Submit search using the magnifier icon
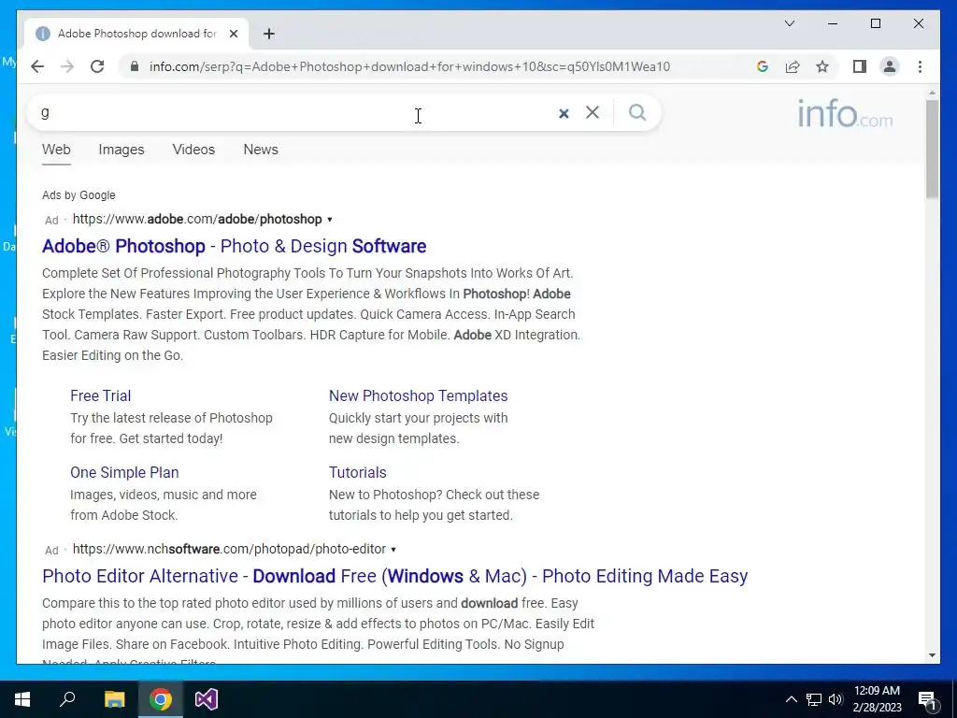This screenshot has height=718, width=957. 637,112
